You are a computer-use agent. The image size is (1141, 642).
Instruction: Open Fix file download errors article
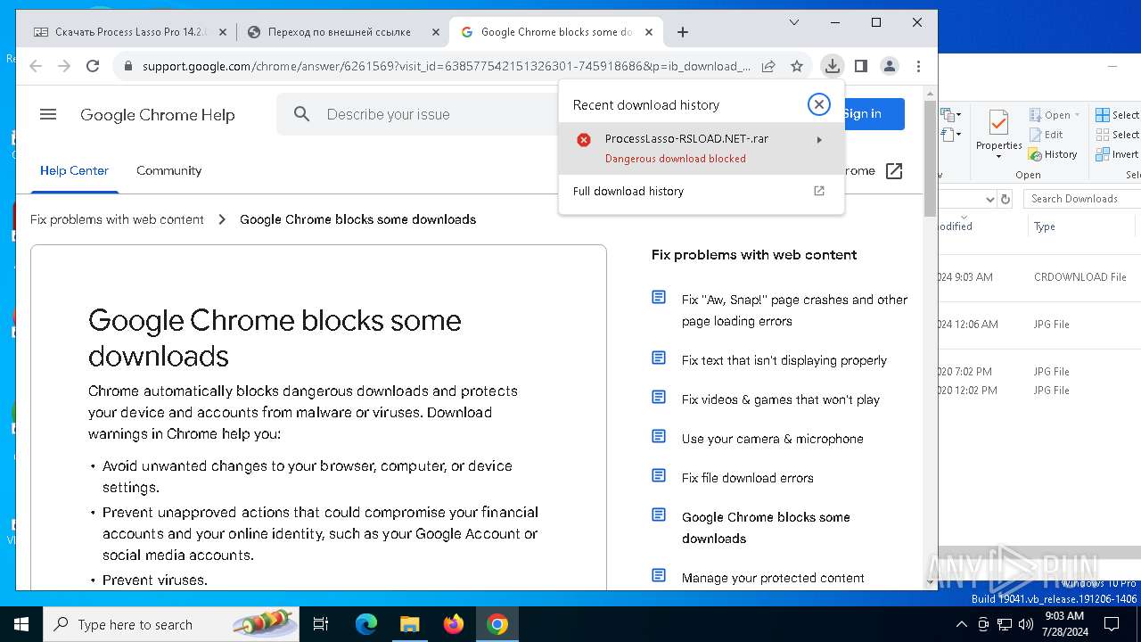click(x=748, y=478)
